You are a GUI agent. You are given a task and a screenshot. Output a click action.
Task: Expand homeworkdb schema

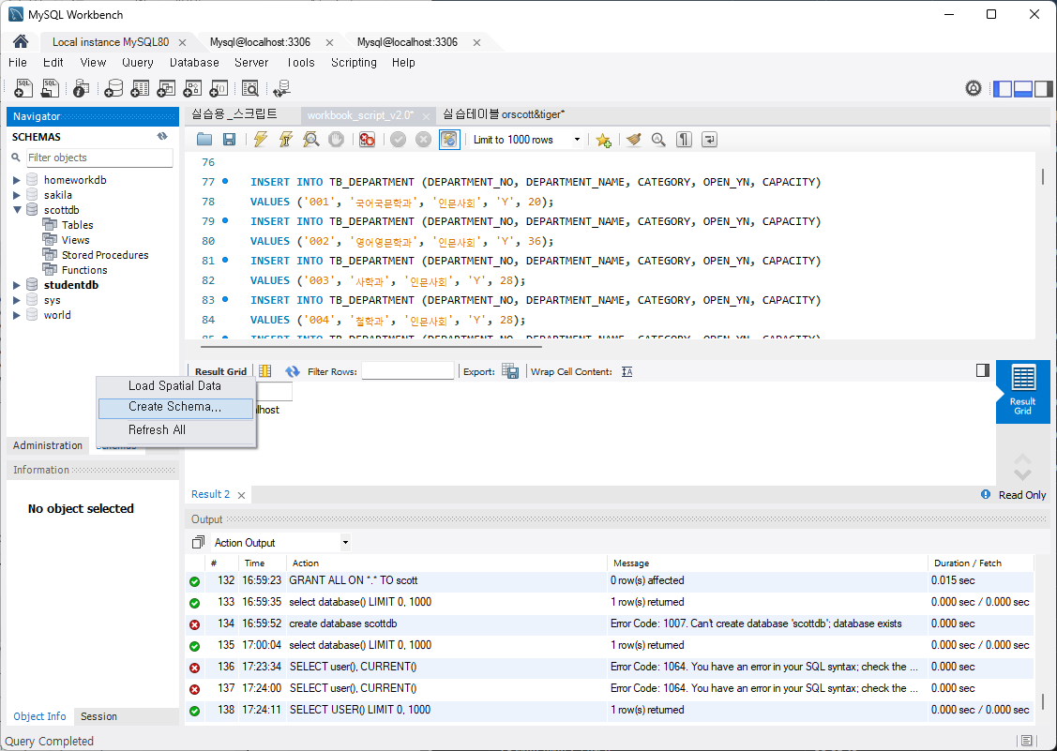point(16,180)
